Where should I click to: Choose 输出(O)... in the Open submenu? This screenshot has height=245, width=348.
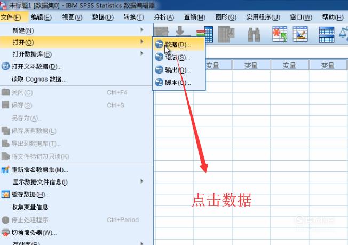179,70
